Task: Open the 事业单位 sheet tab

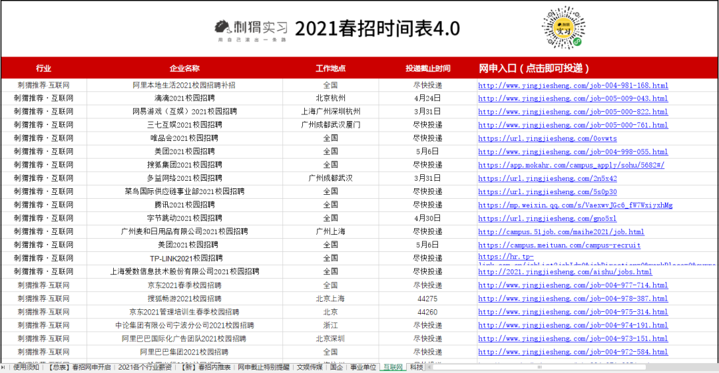Action: pyautogui.click(x=363, y=368)
